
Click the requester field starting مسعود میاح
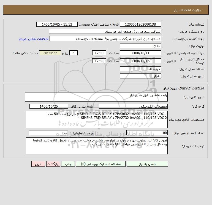pyautogui.click(x=105, y=39)
